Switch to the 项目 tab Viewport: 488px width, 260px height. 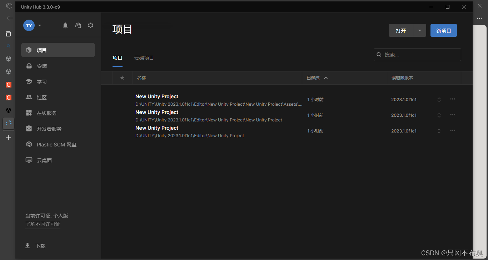tap(118, 58)
